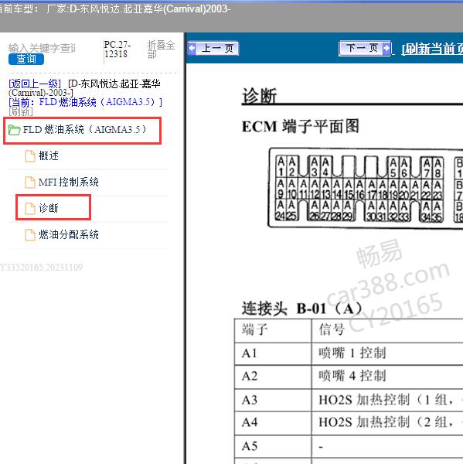463x464 pixels.
Task: Focus the keyword search input field
Action: pos(42,48)
